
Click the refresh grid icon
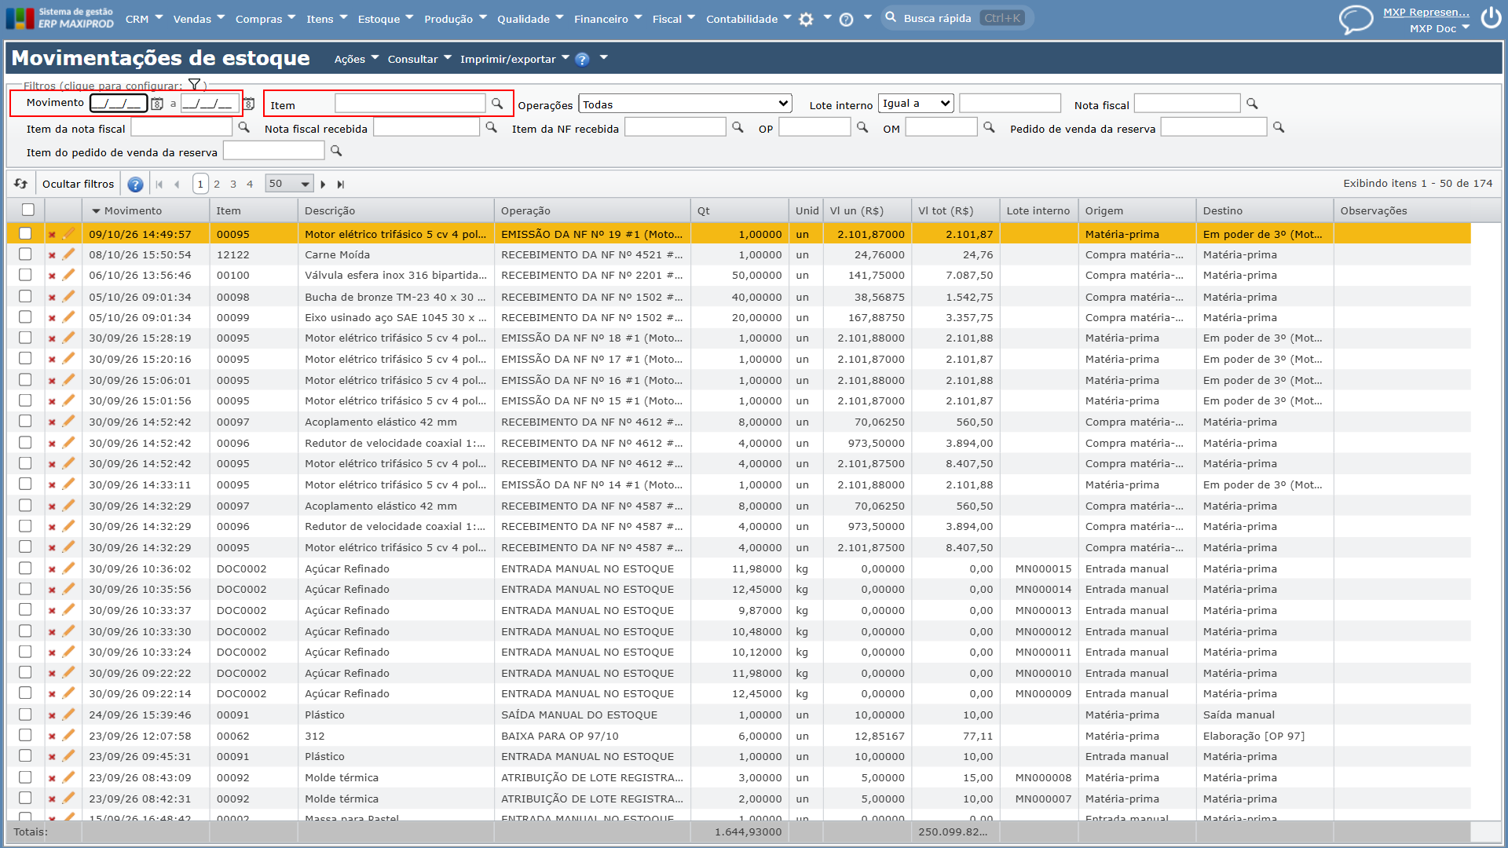pos(21,184)
